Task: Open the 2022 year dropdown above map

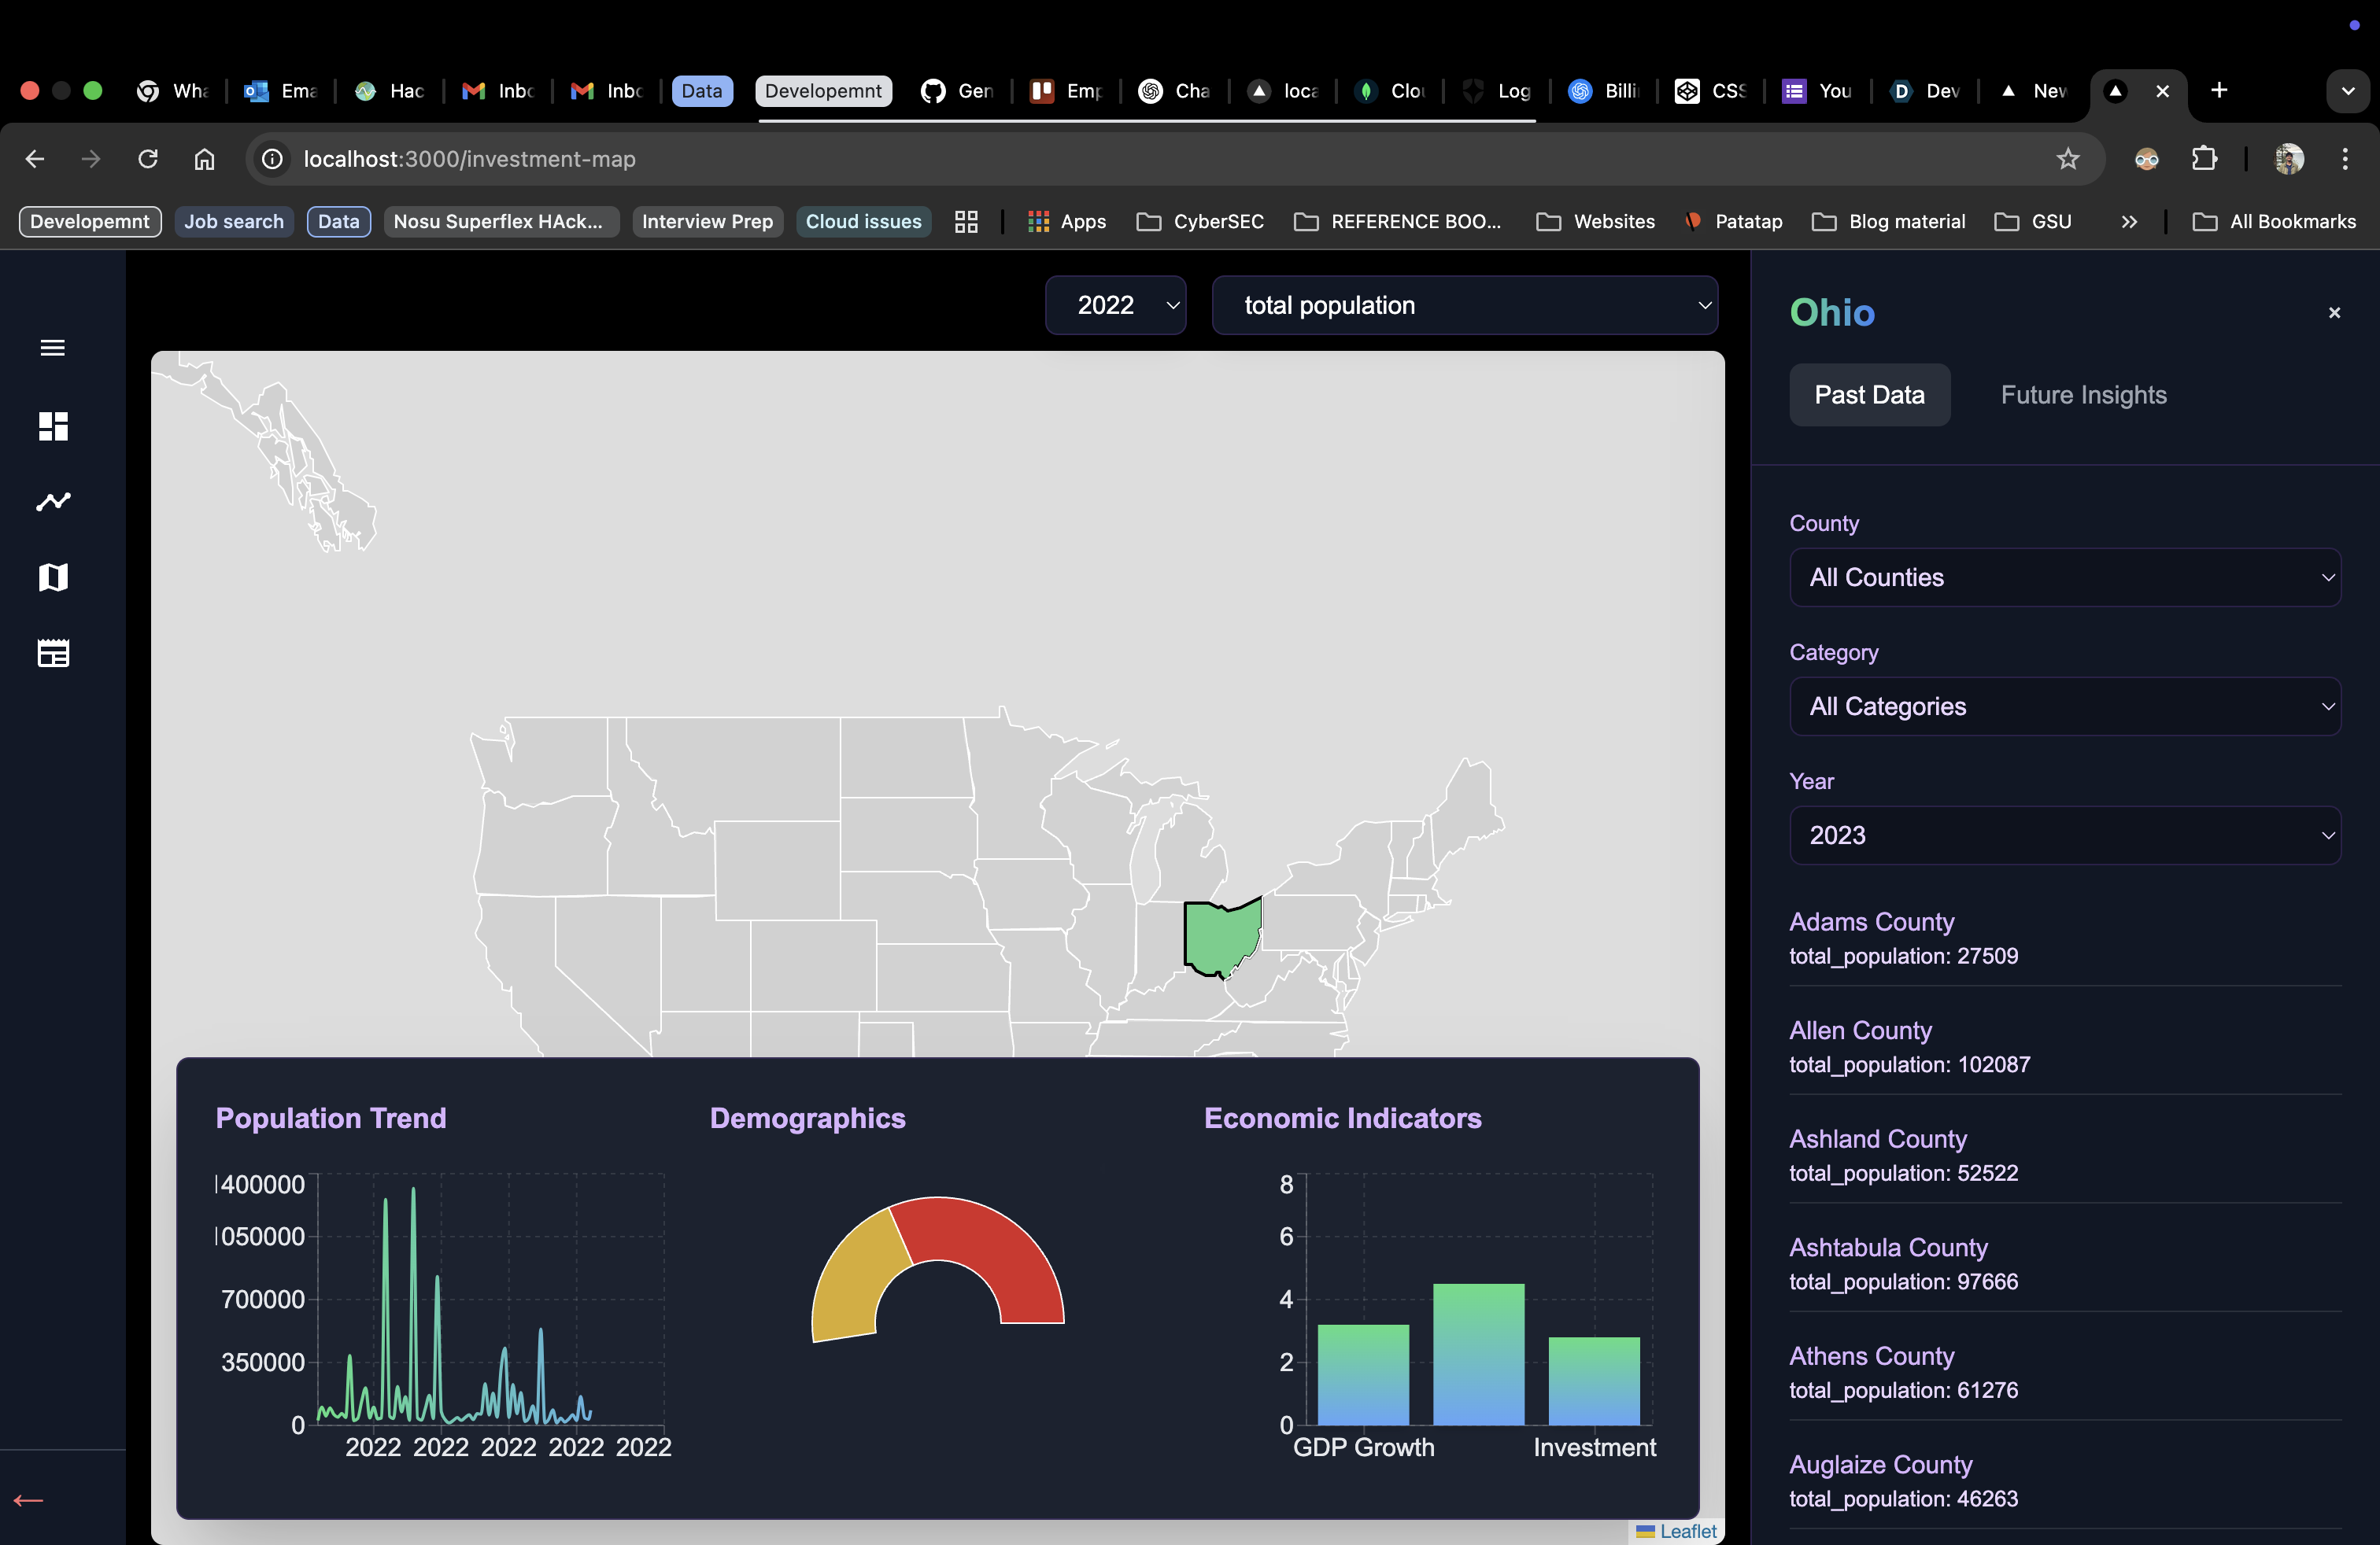Action: (1115, 306)
